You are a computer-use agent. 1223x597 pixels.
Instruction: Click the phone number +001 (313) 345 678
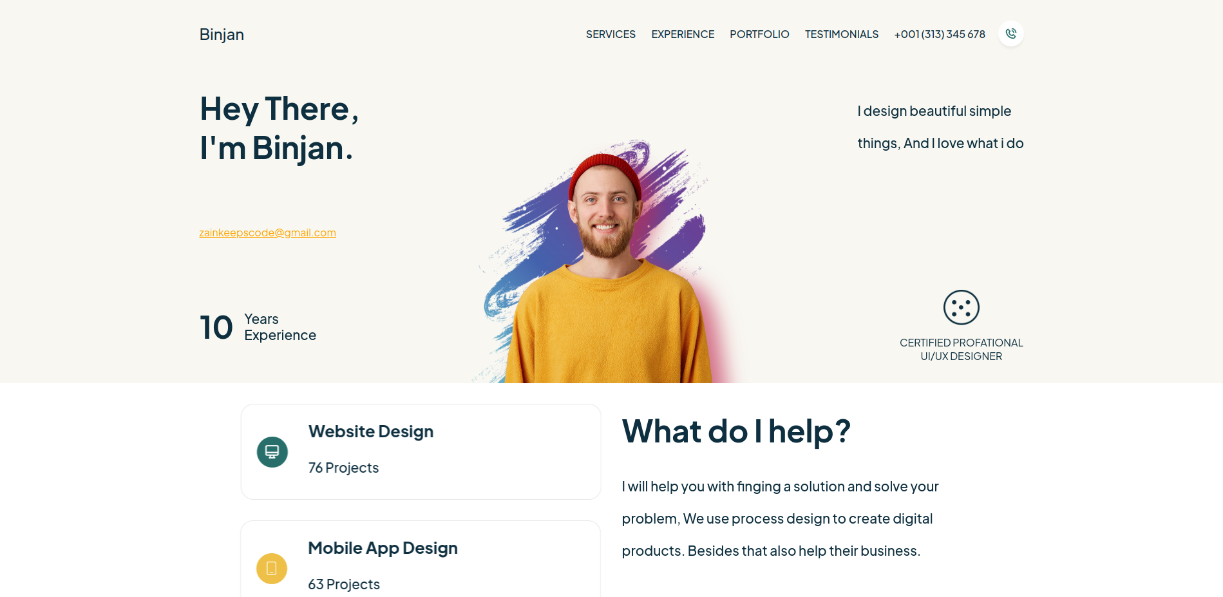(x=940, y=34)
